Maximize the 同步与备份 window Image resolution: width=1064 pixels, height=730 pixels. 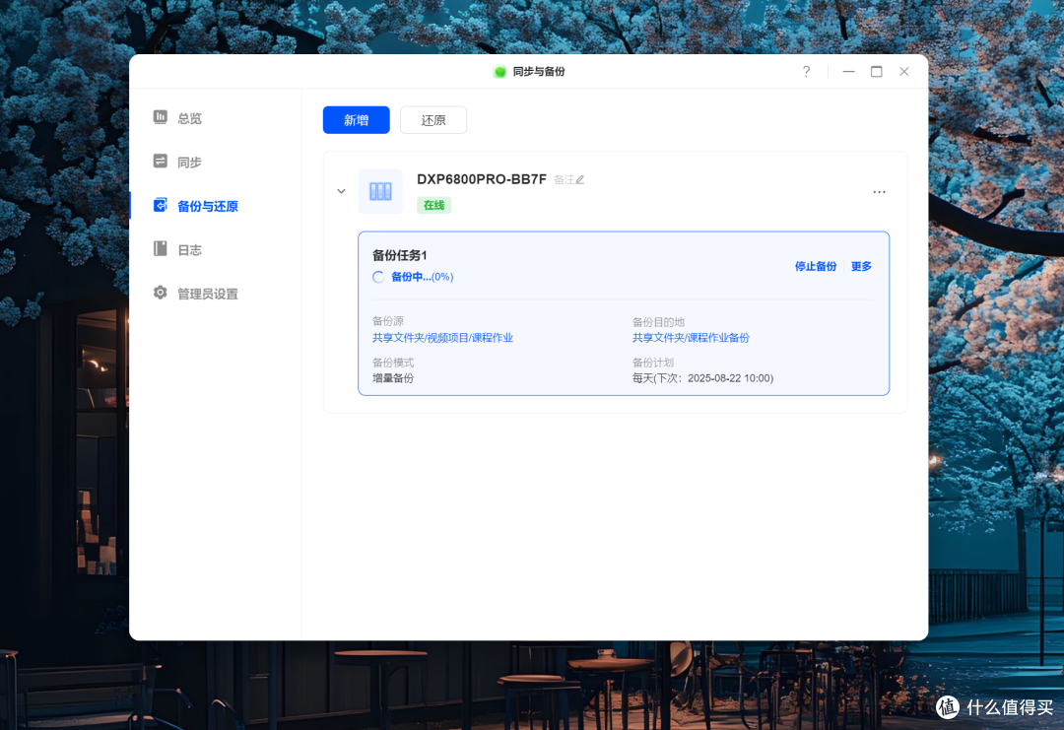point(877,71)
